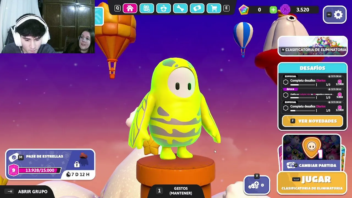The width and height of the screenshot is (352, 198).
Task: Open the shopping cart store tab
Action: [x=214, y=9]
